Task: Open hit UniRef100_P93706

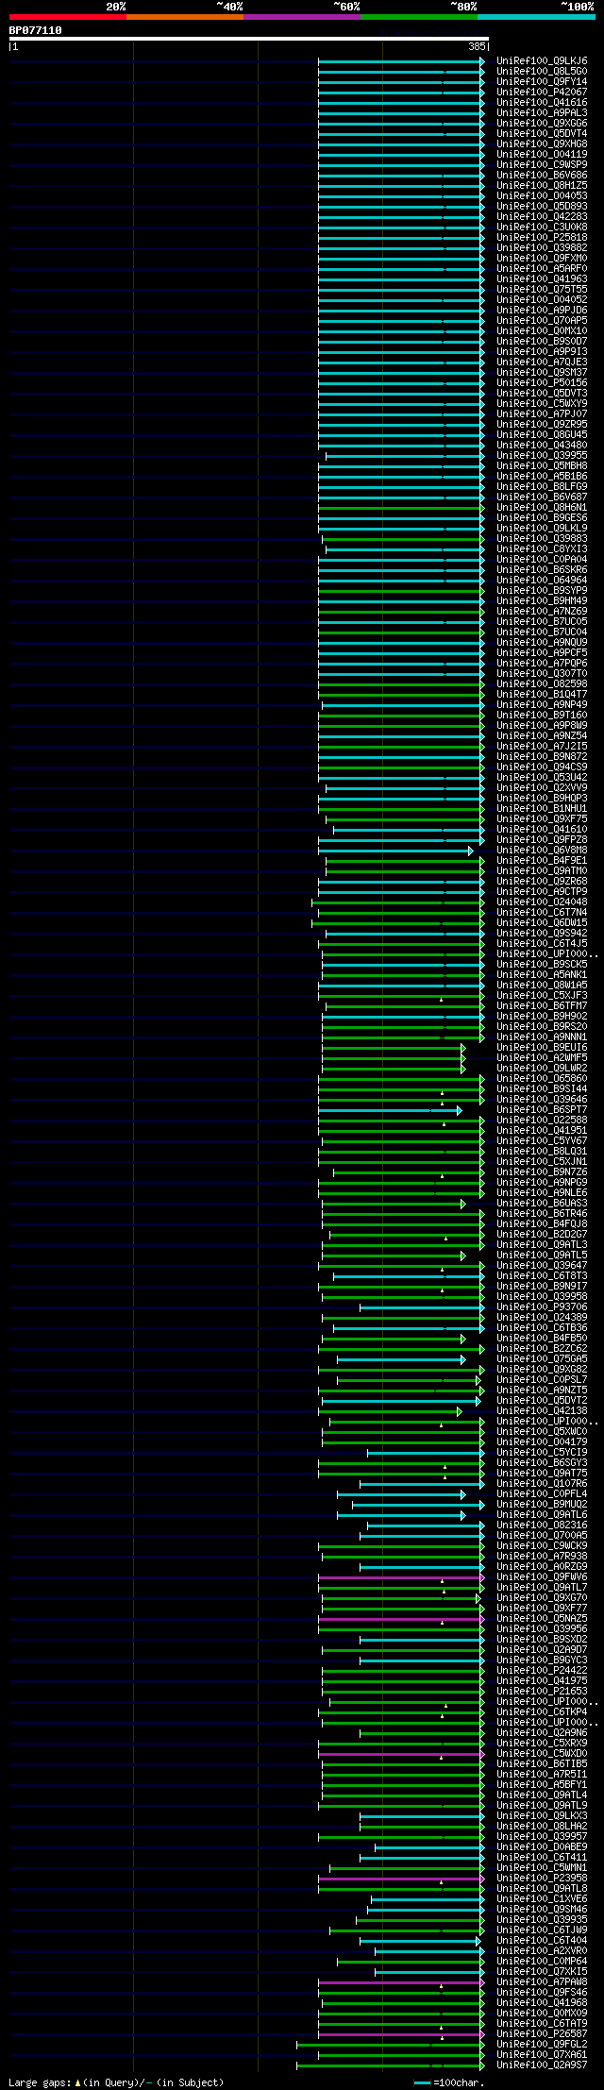Action: 542,1306
